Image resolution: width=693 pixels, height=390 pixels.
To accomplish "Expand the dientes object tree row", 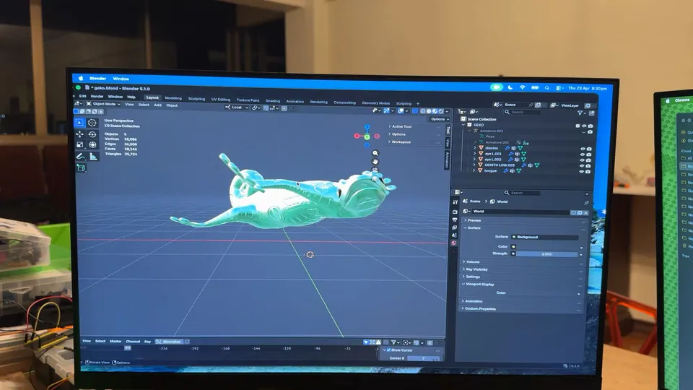I will coord(475,147).
